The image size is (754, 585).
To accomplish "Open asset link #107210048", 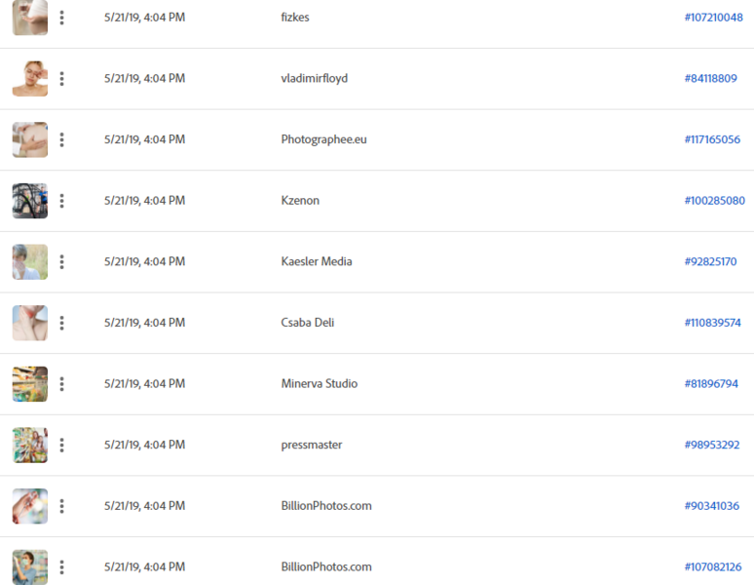I will 714,18.
